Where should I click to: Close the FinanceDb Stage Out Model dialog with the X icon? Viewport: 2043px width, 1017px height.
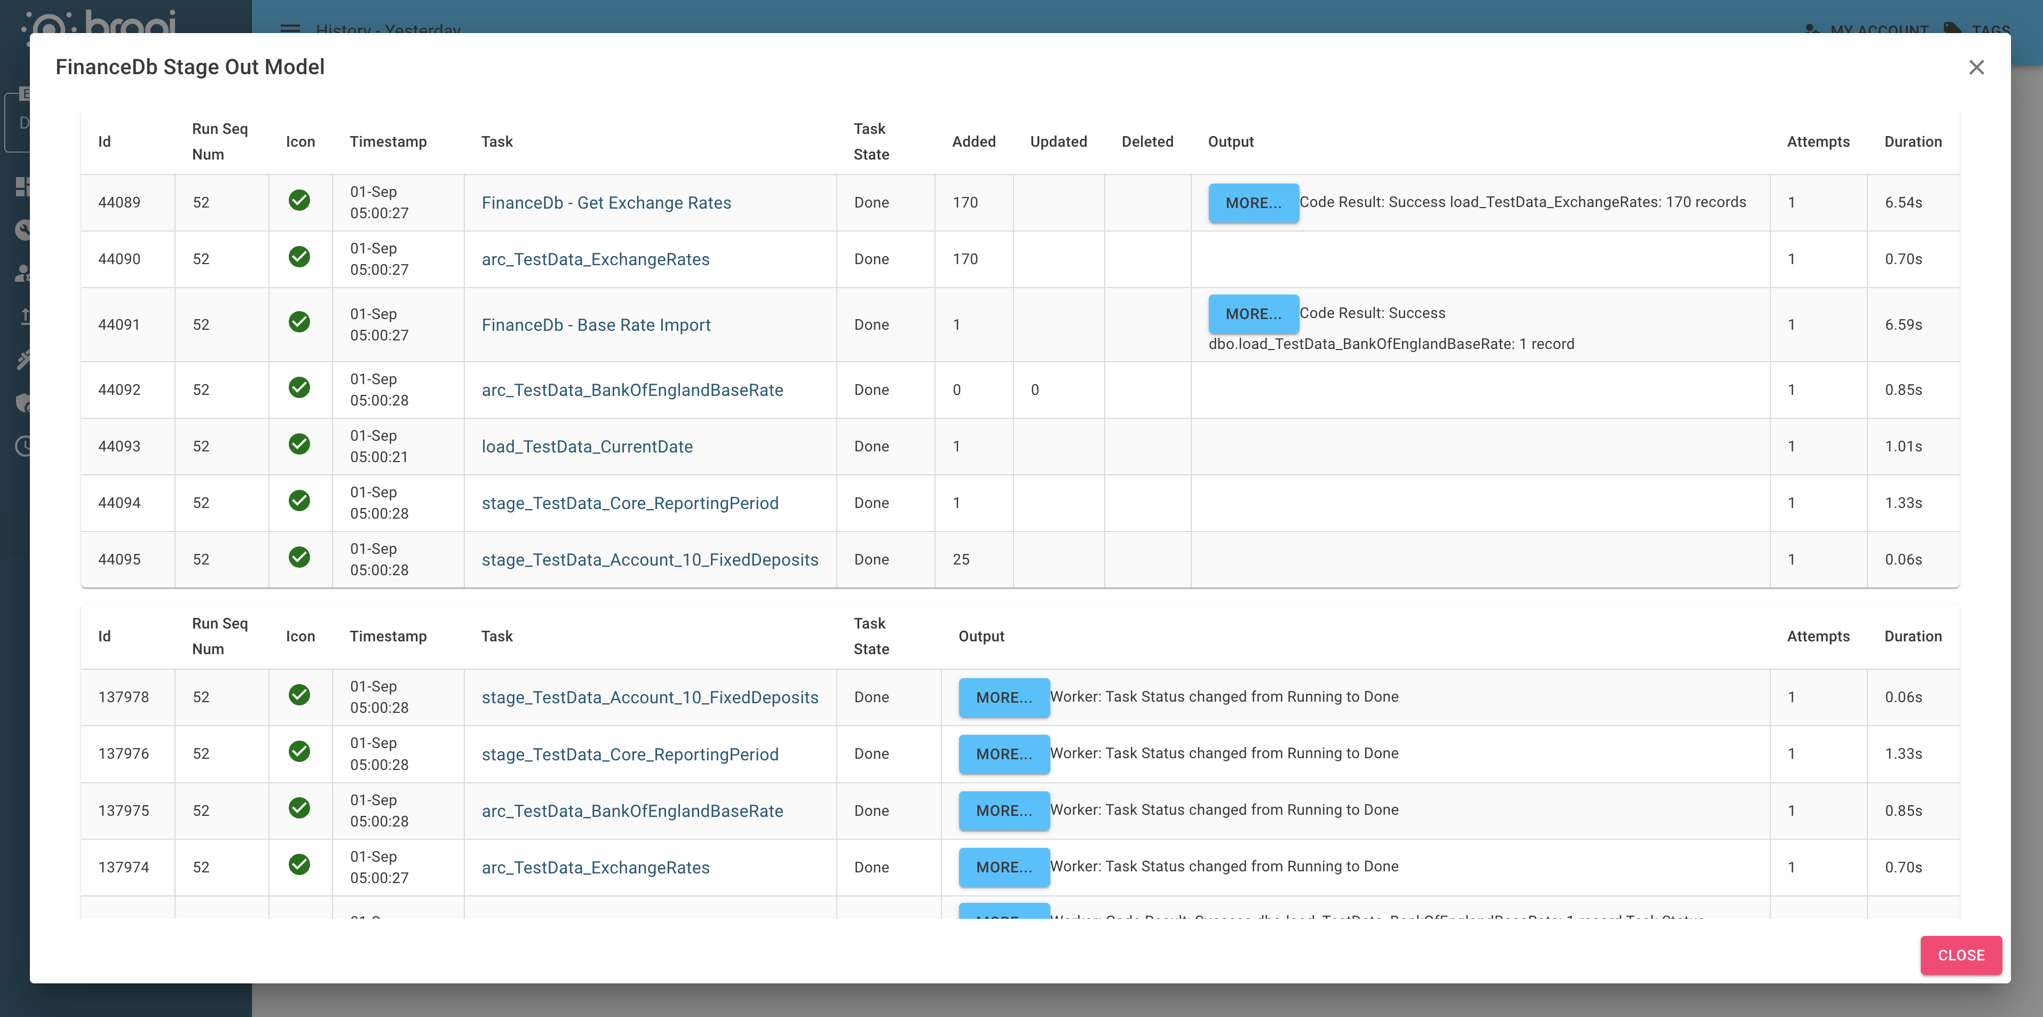pyautogui.click(x=1976, y=67)
